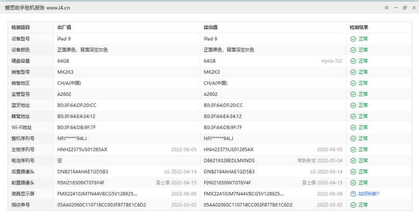Select the 设备型号 row label
Viewport: 419px width, 213px height.
(20, 39)
